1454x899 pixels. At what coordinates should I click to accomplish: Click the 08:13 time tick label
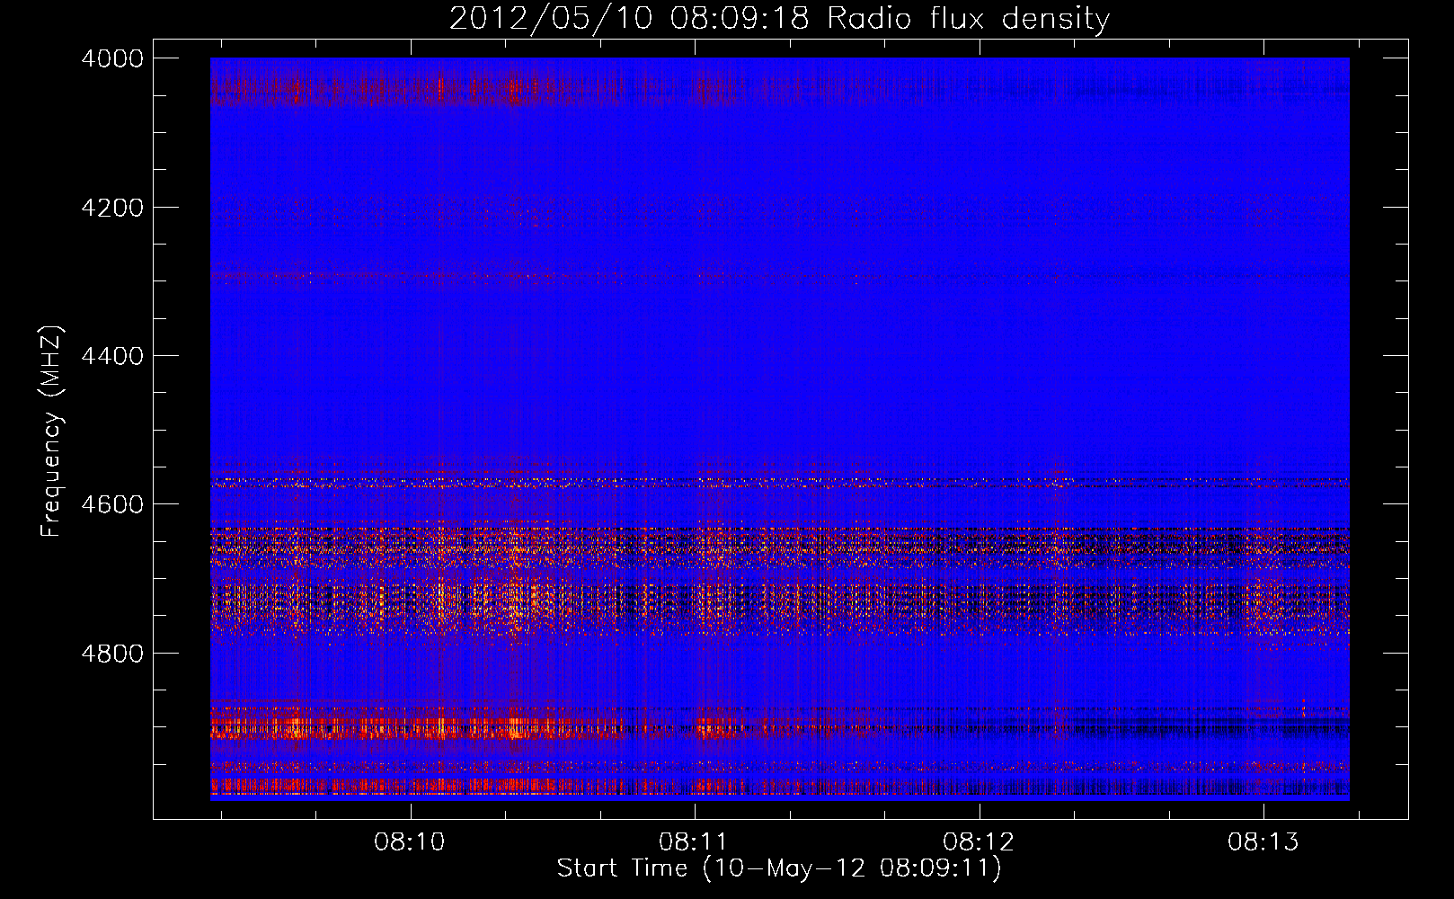[1263, 842]
